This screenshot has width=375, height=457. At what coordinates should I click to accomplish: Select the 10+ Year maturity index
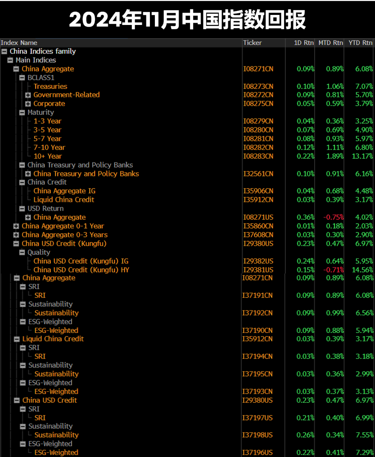click(x=48, y=156)
